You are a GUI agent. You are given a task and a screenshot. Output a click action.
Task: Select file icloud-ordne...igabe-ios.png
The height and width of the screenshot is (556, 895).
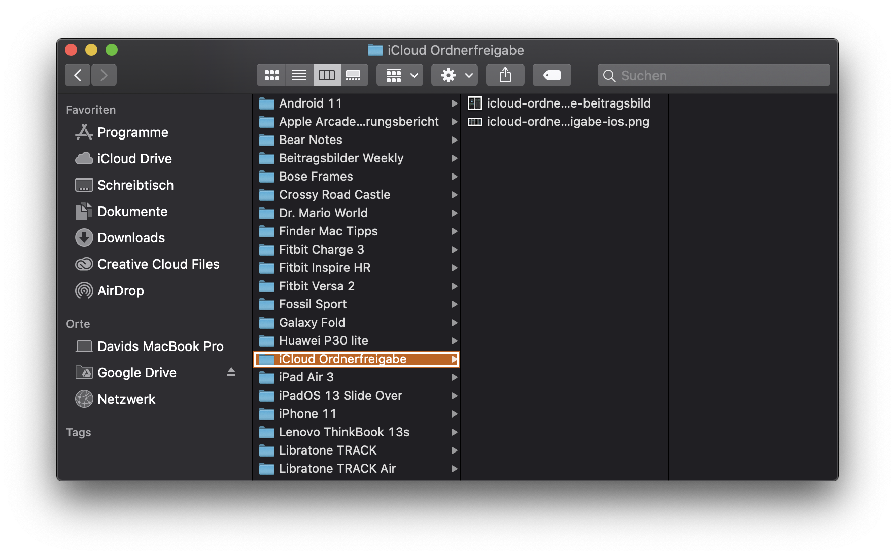(564, 122)
